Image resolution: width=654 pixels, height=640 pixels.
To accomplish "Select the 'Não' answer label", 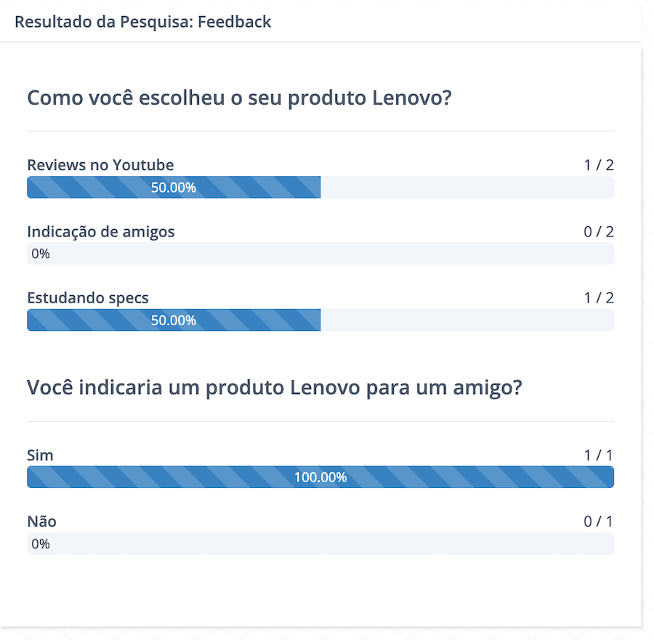I will click(41, 521).
